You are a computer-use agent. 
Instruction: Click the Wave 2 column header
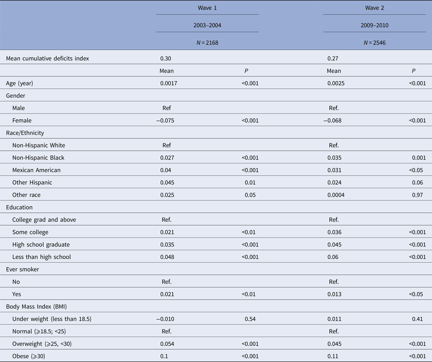374,8
